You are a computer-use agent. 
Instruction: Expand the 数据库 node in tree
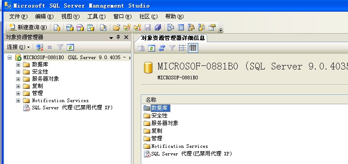click(x=18, y=65)
